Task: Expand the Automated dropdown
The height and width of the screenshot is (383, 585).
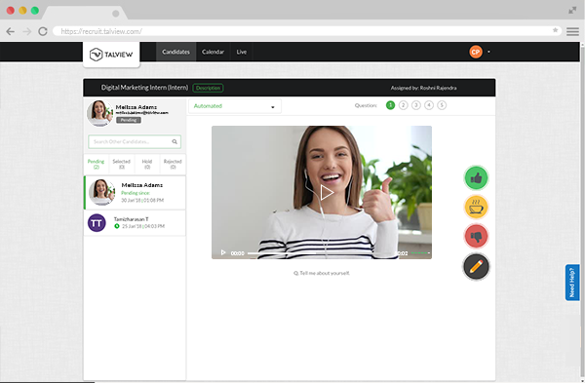Action: pos(235,106)
